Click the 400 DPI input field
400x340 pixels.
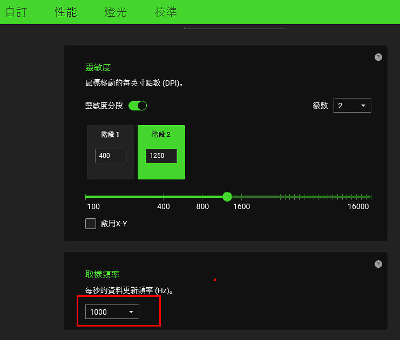pyautogui.click(x=111, y=156)
